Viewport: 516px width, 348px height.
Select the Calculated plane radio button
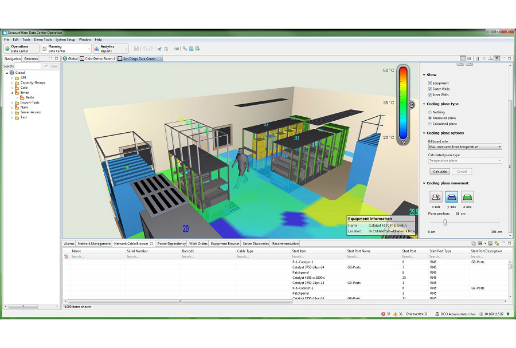430,124
